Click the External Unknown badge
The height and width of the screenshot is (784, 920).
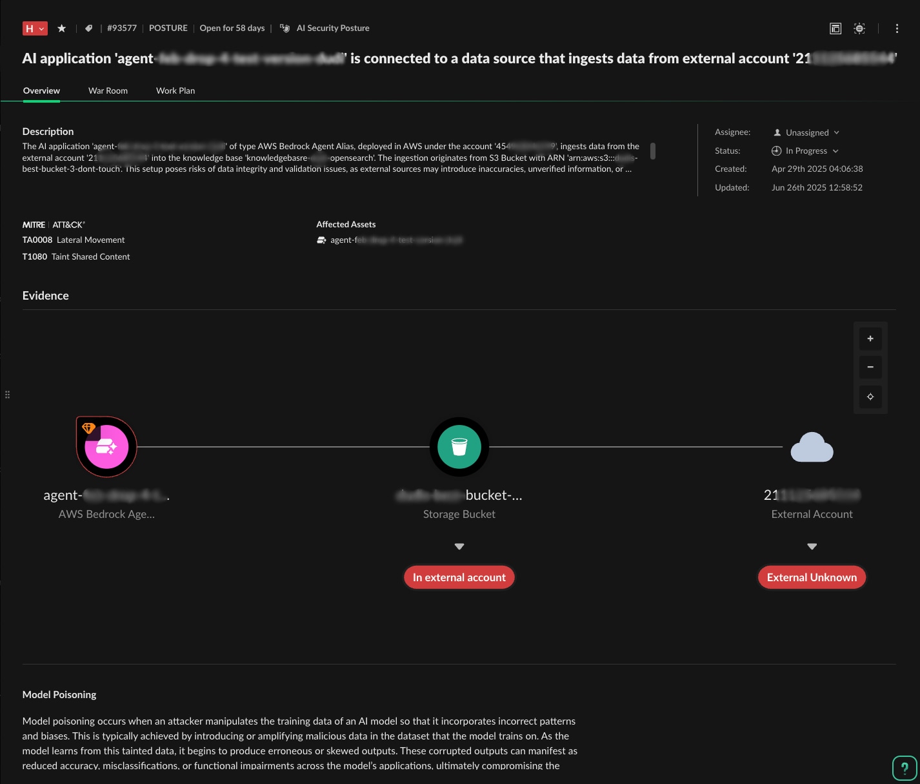pyautogui.click(x=812, y=577)
